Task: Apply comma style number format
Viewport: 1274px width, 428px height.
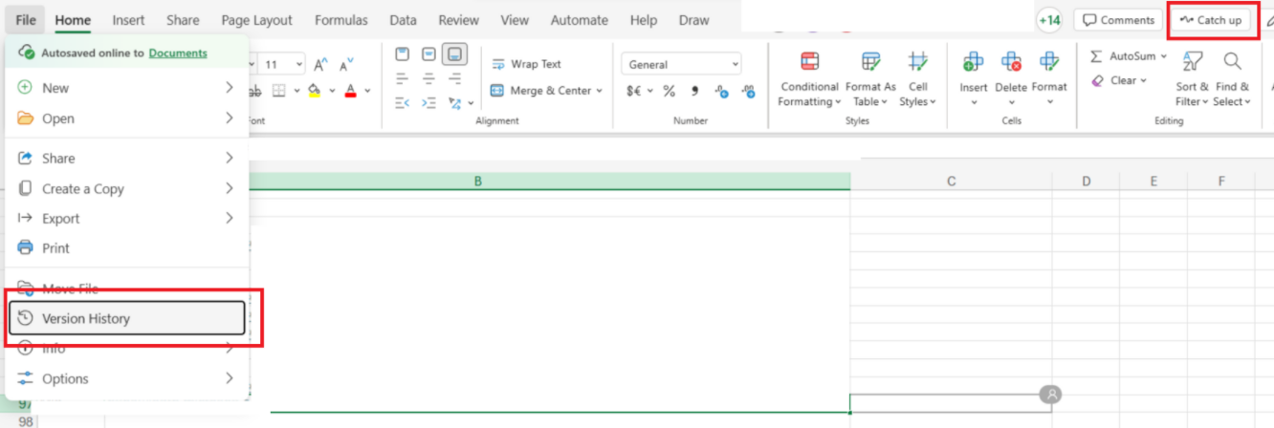Action: pyautogui.click(x=695, y=92)
